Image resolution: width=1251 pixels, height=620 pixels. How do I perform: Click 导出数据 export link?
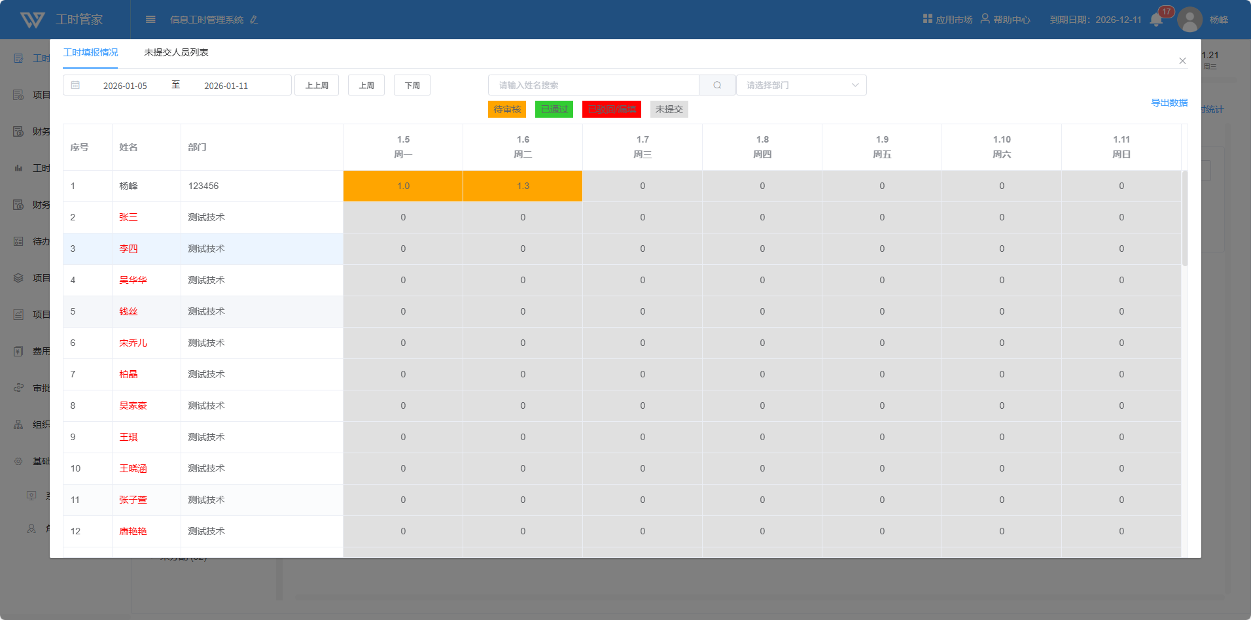[x=1169, y=103]
